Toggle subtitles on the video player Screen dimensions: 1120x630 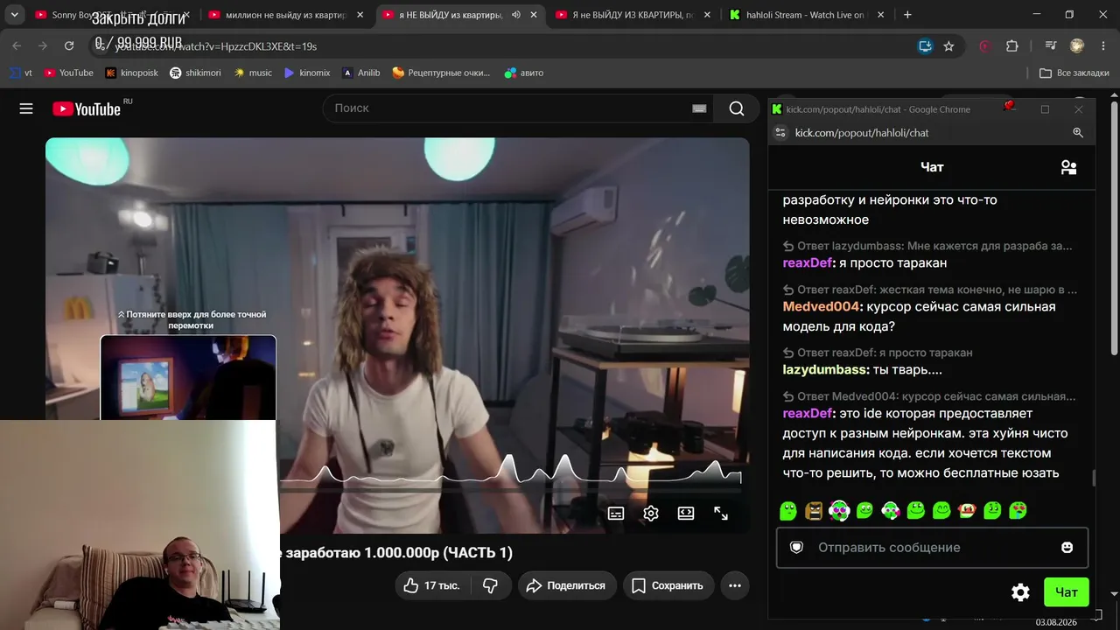tap(616, 514)
